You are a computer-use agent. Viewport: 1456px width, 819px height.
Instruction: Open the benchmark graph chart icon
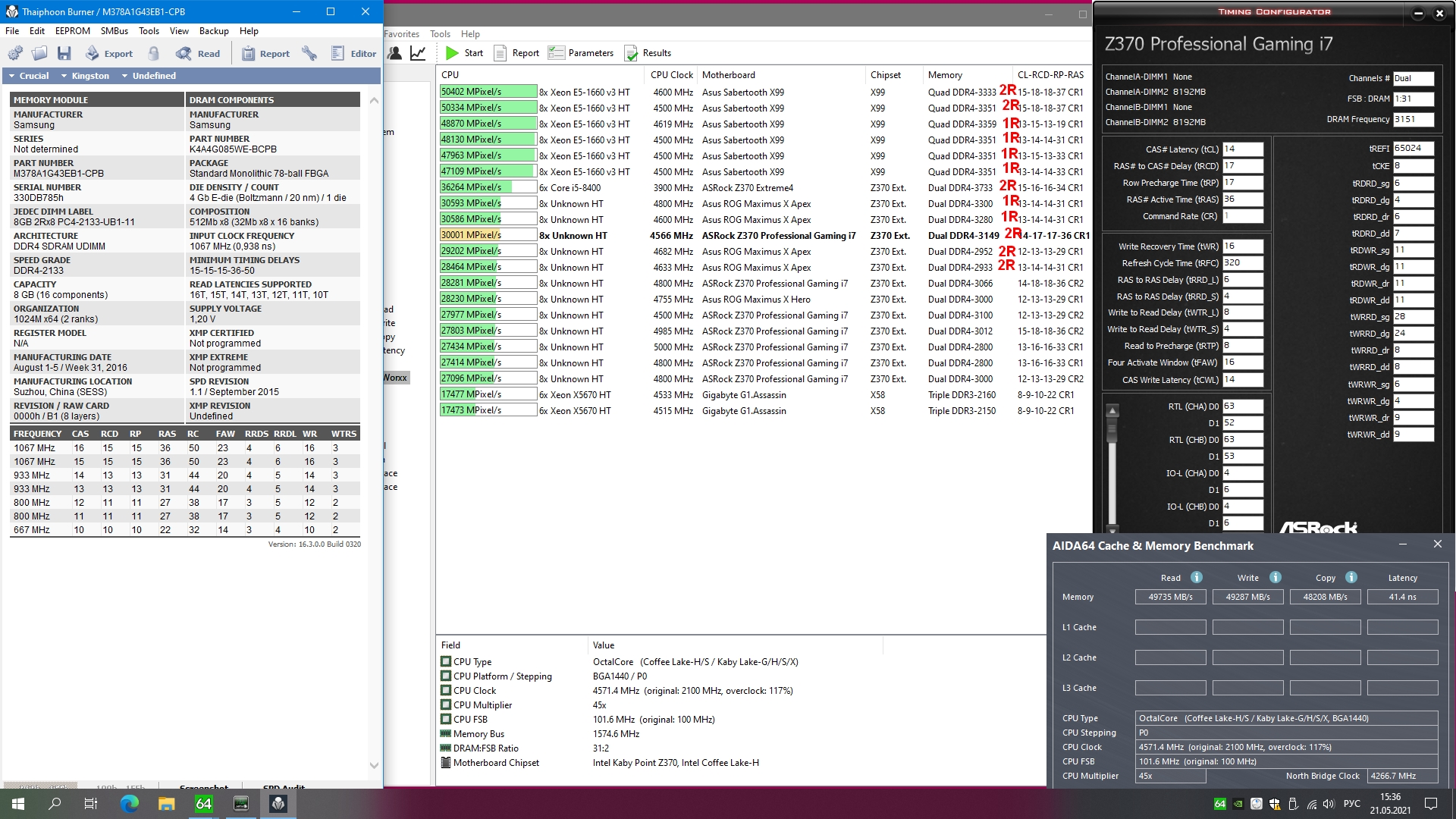point(418,53)
